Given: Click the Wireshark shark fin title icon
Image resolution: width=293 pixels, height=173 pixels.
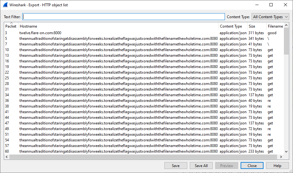Looking at the screenshot, I should pyautogui.click(x=5, y=5).
